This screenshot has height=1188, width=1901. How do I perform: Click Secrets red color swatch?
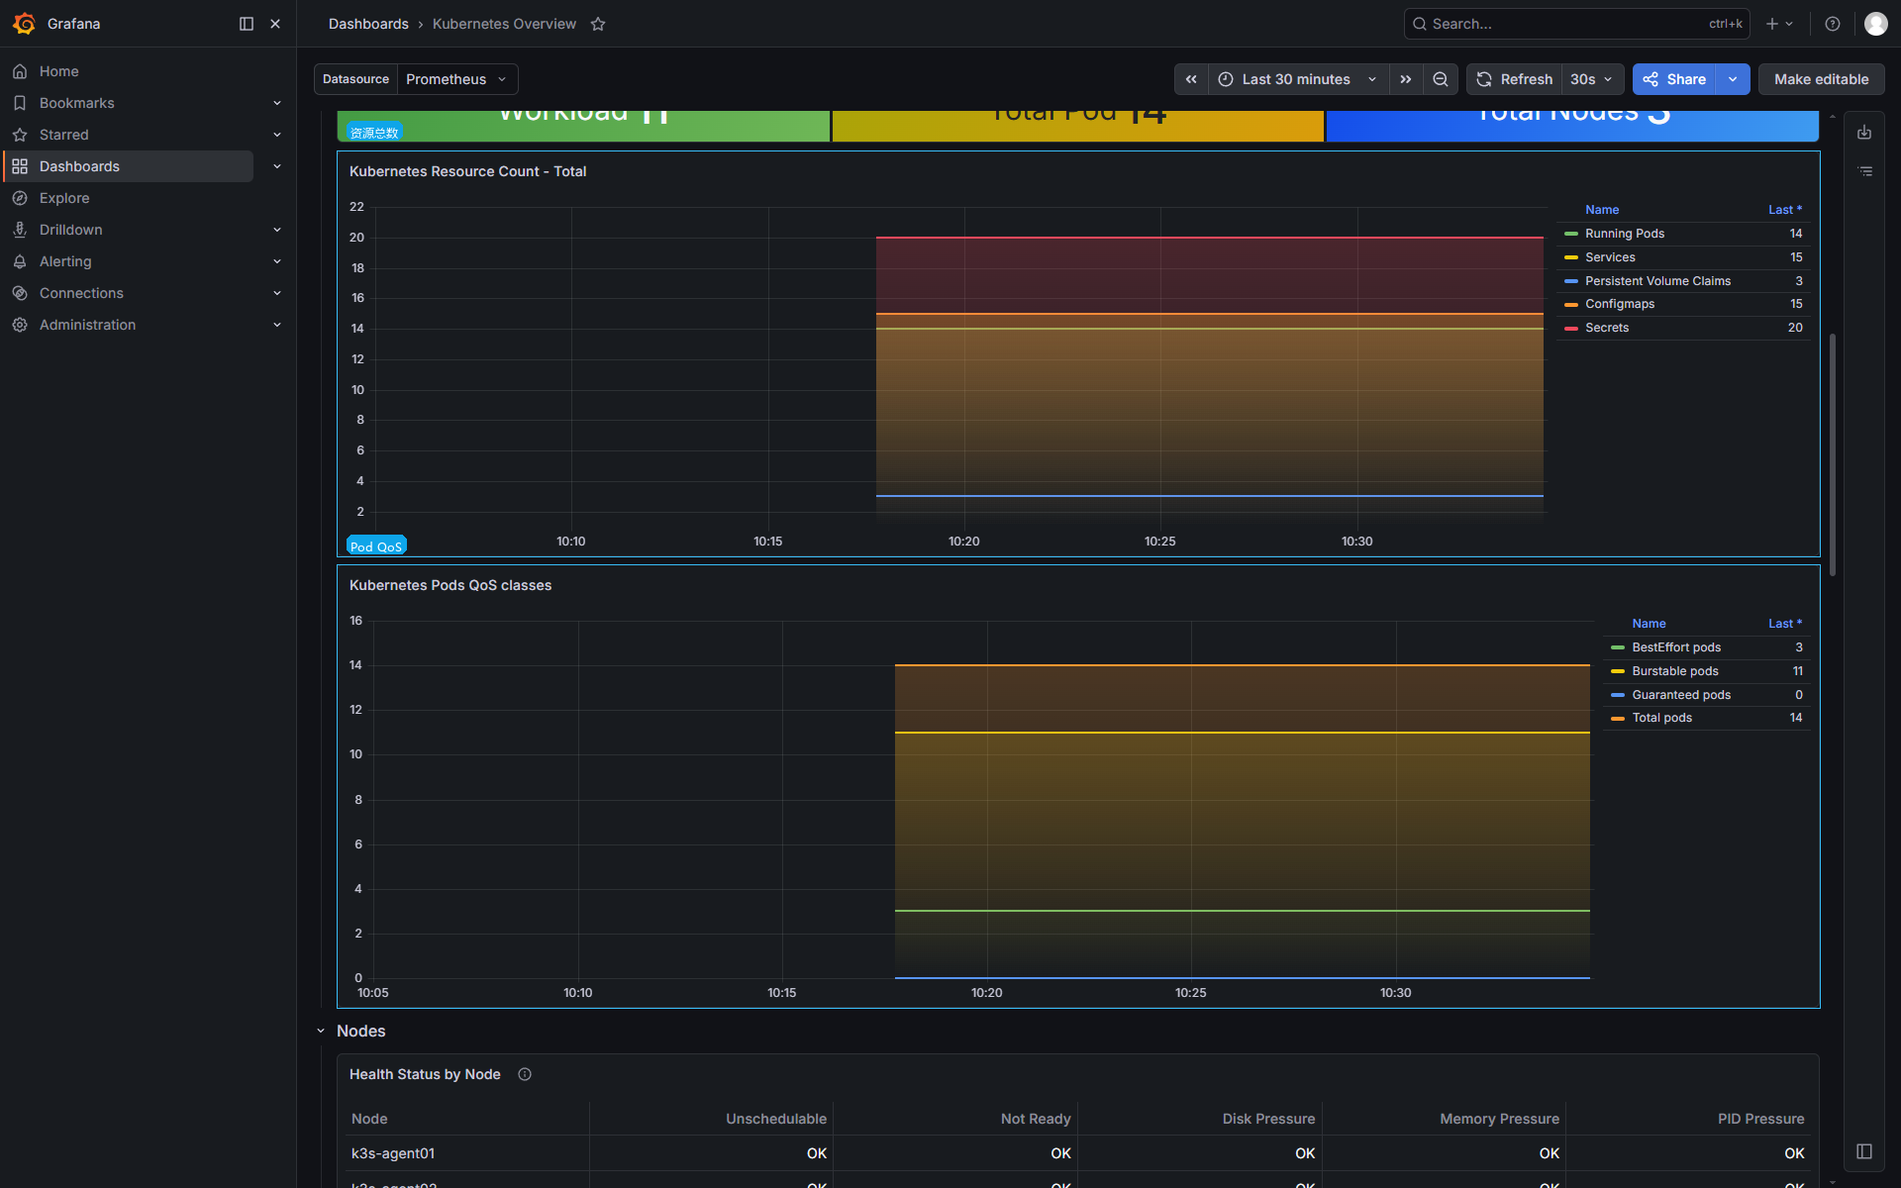point(1571,328)
